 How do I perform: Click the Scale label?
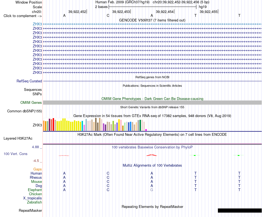point(37,7)
